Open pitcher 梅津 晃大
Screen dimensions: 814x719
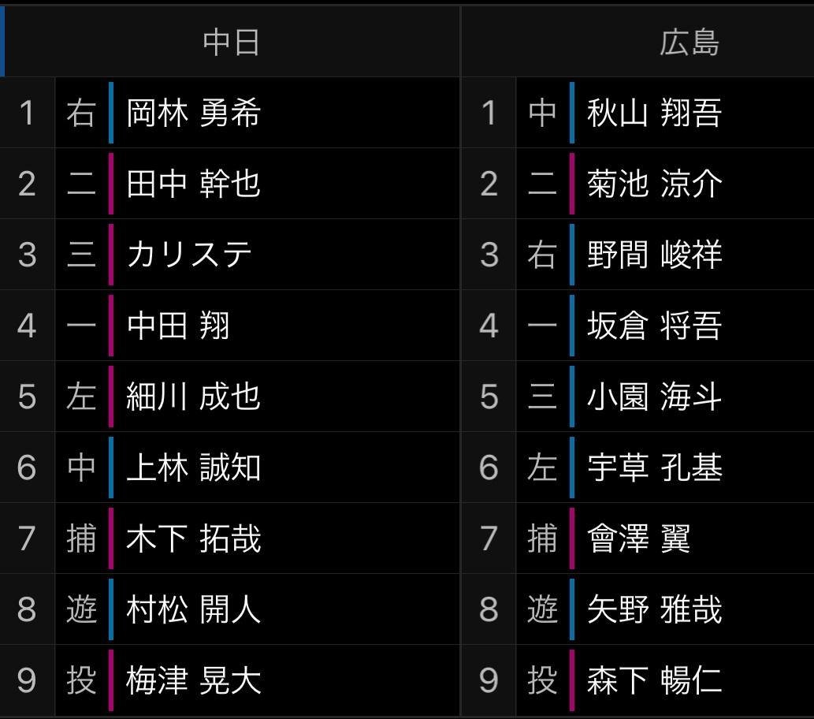(x=193, y=680)
